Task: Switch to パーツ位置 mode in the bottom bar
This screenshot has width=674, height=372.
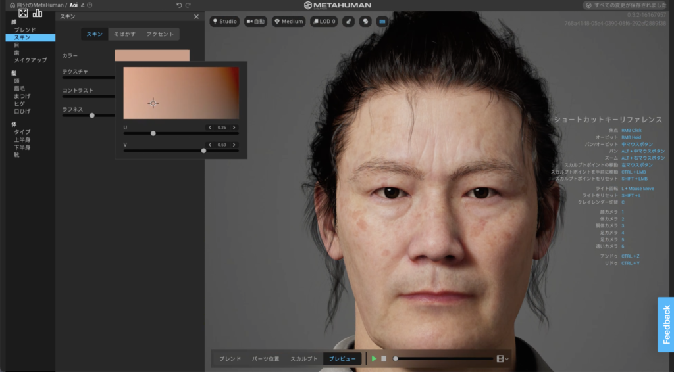Action: [266, 359]
